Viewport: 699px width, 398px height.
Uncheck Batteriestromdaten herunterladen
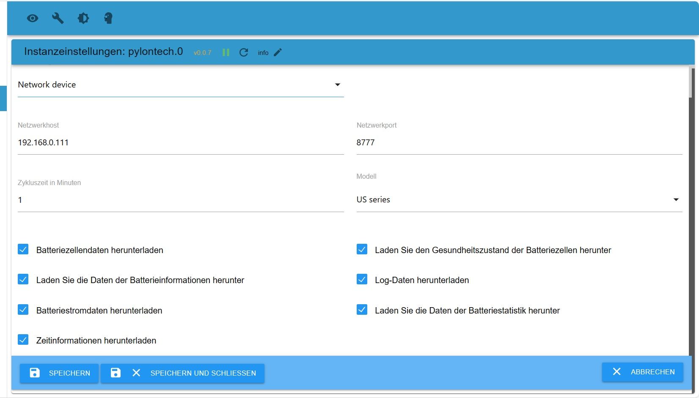(23, 310)
